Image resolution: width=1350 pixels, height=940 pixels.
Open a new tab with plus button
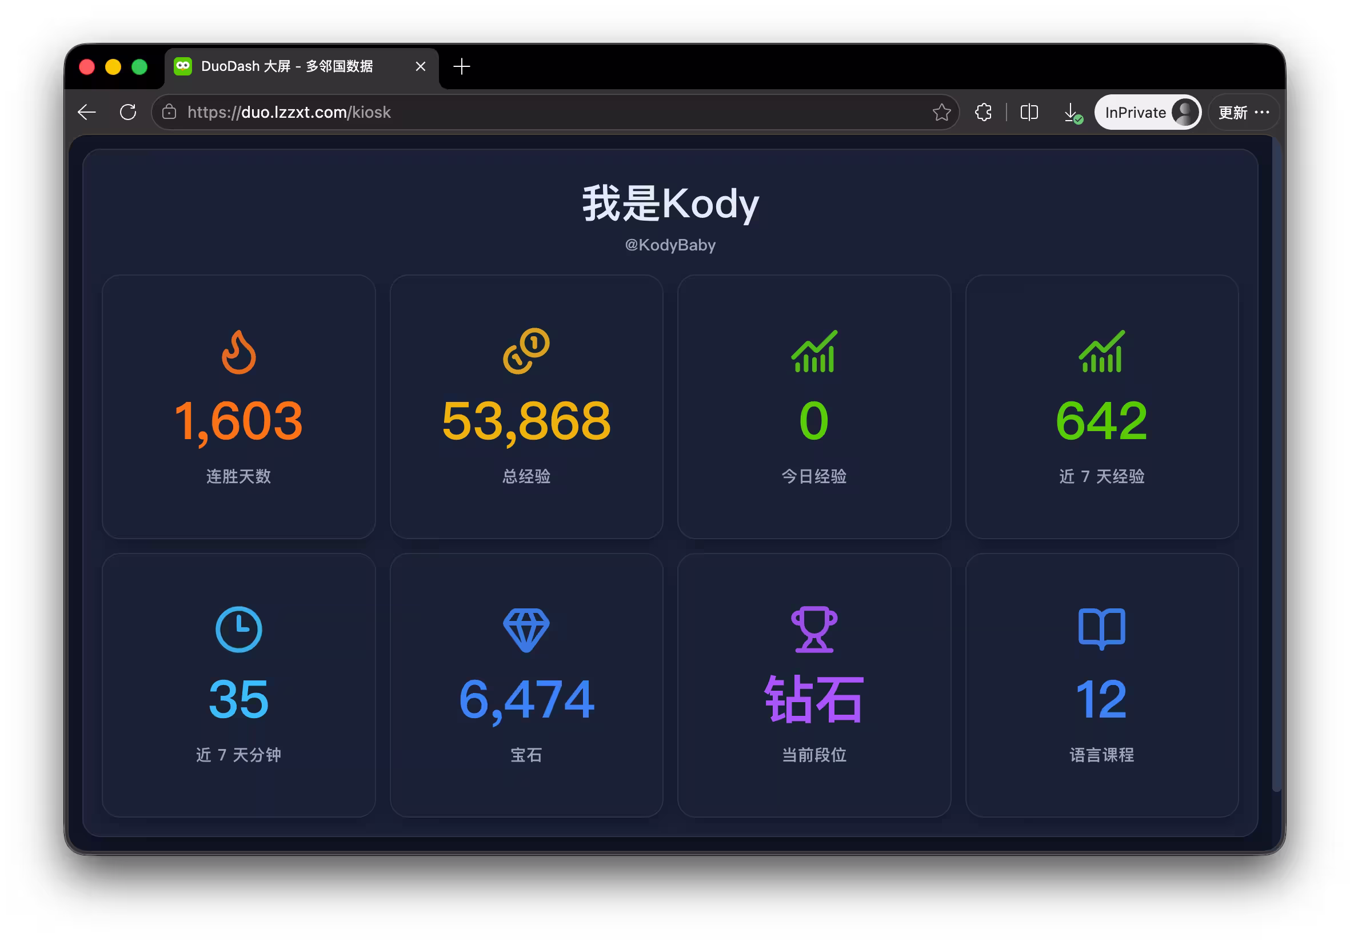(x=462, y=66)
